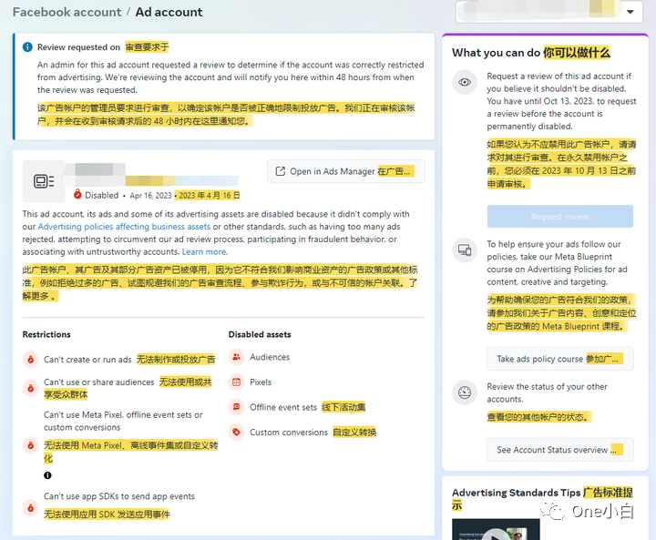Click Can't use app SDKs restriction text
Viewport: 656px width, 540px height.
(x=119, y=496)
